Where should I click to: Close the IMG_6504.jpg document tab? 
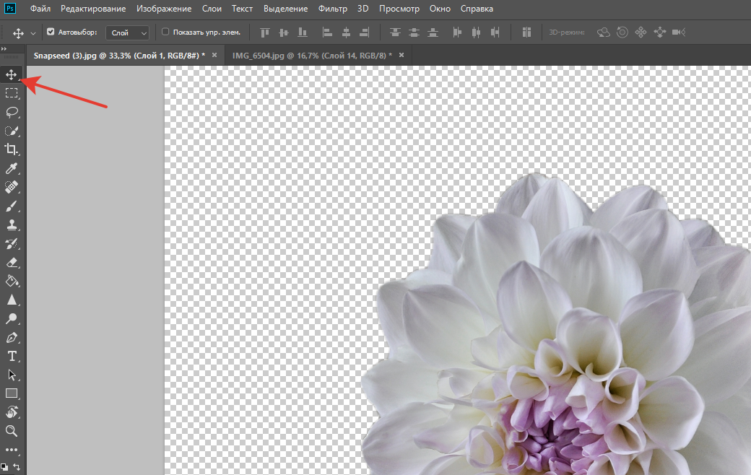tap(401, 55)
